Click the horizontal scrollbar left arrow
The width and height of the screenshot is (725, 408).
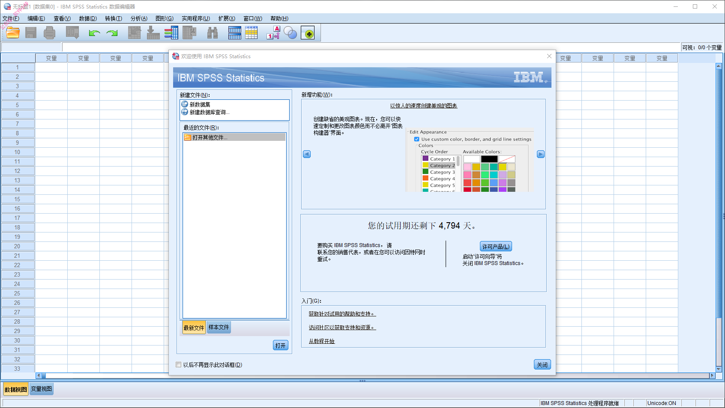(x=39, y=375)
